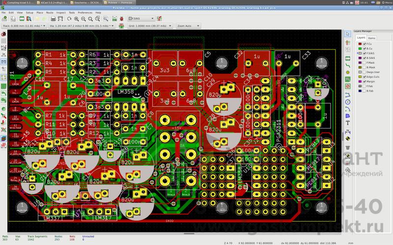This screenshot has height=245, width=393.
Task: Open the Inspect menu
Action: (x=61, y=13)
